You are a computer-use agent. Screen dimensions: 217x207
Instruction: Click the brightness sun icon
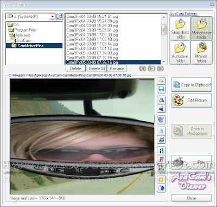coord(161,179)
